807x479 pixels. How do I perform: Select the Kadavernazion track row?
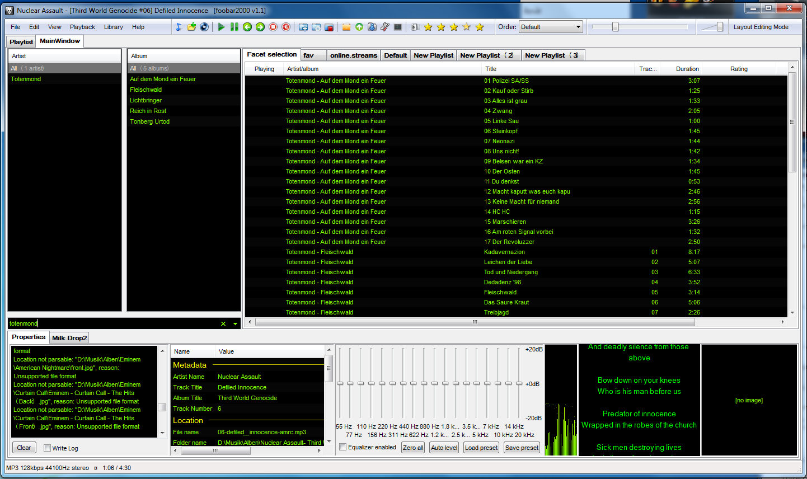[516, 252]
